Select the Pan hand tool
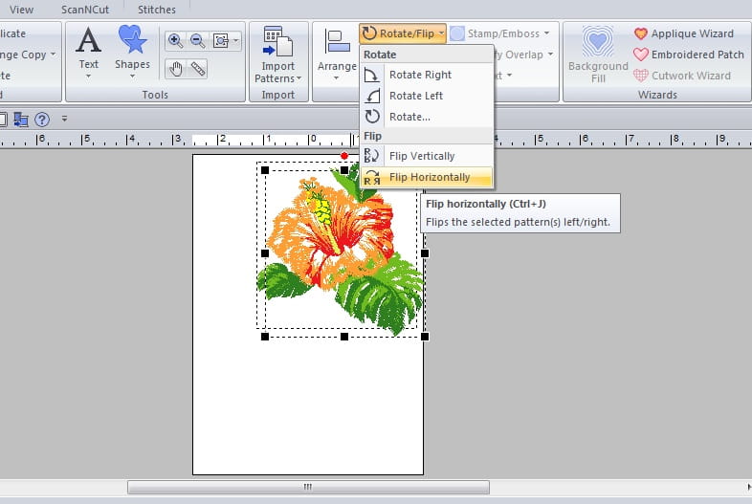 pyautogui.click(x=175, y=68)
